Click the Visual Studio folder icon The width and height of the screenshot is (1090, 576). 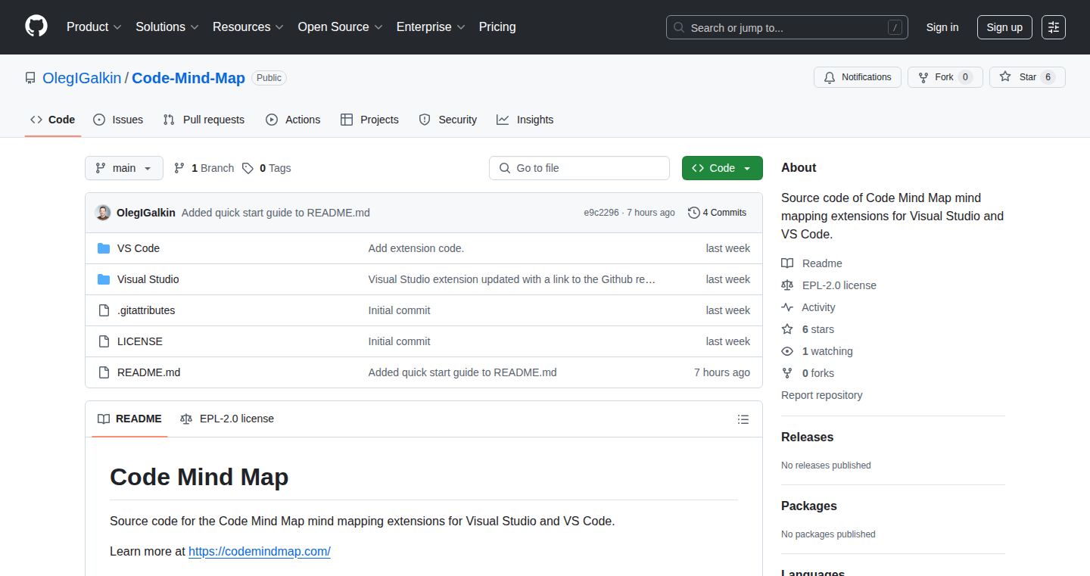(x=104, y=279)
